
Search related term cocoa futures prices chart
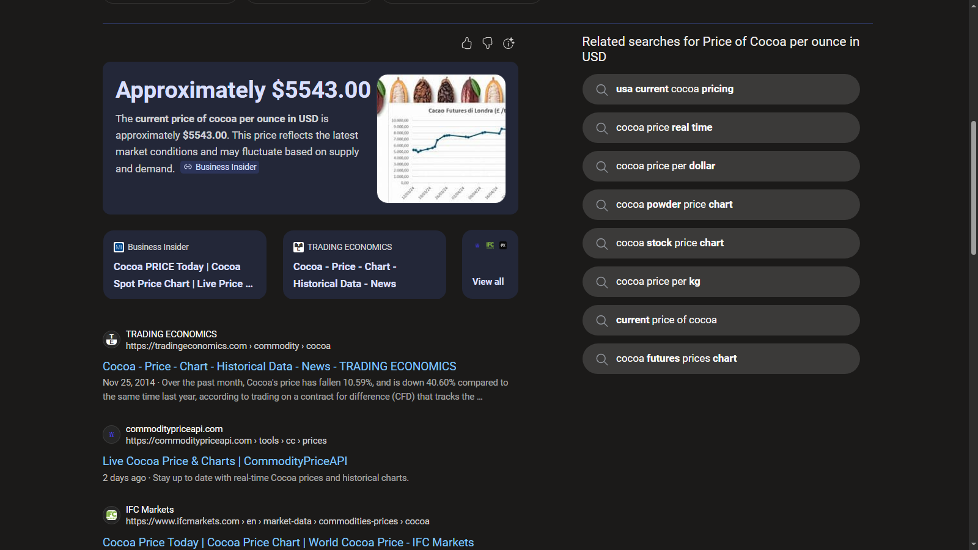721,359
